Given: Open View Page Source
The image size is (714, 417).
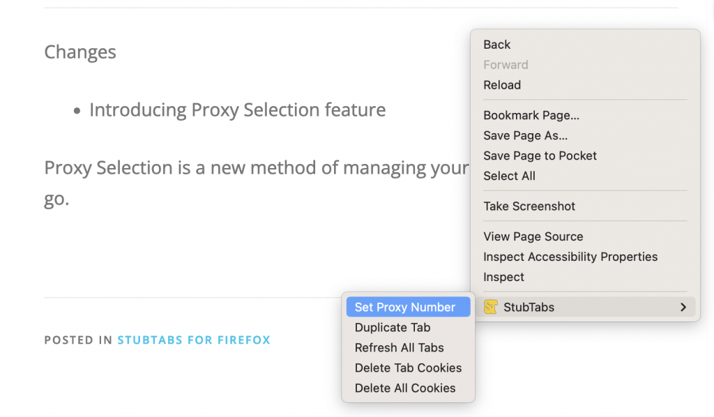Looking at the screenshot, I should (533, 236).
